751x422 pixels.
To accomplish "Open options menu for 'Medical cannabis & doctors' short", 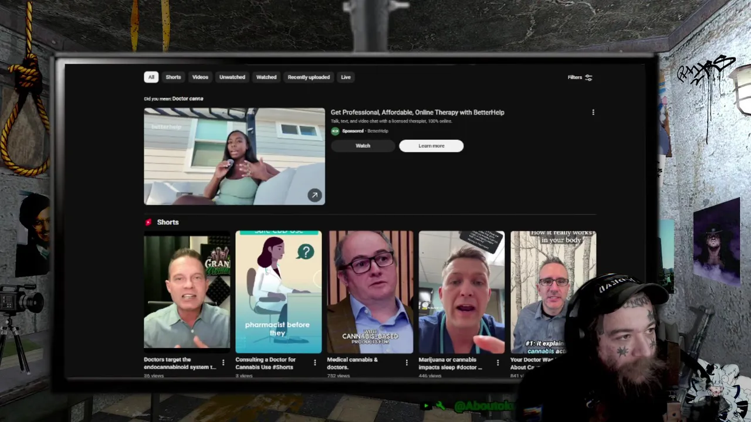I will [x=406, y=363].
